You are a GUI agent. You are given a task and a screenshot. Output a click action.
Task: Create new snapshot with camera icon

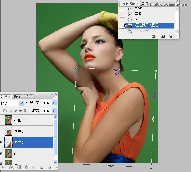click(x=163, y=36)
